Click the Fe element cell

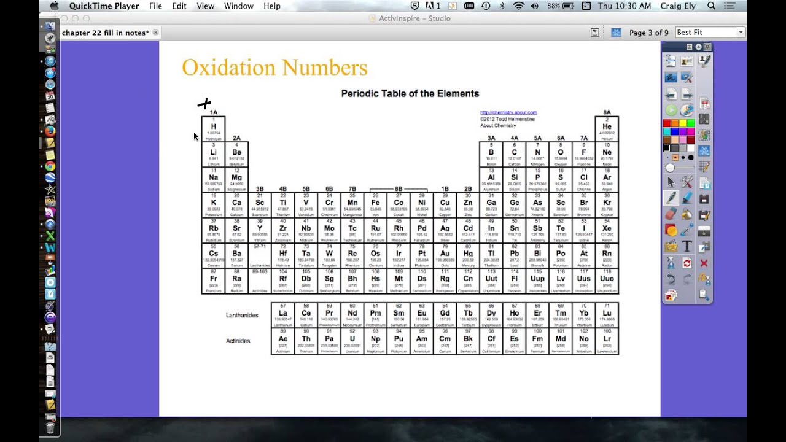(375, 206)
